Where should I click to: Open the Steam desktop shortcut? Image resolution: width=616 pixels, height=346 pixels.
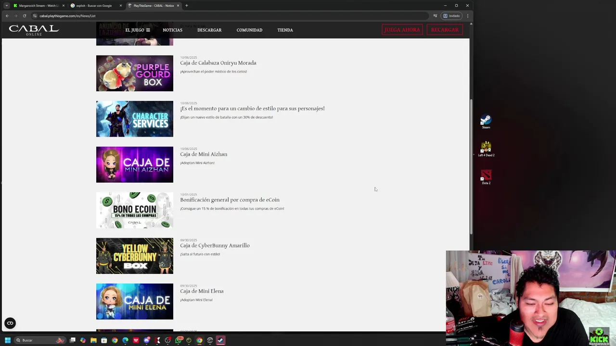click(486, 122)
